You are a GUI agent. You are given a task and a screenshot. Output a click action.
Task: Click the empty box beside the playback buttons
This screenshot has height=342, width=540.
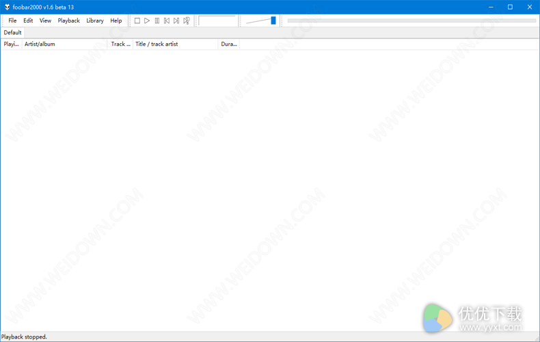click(x=217, y=21)
